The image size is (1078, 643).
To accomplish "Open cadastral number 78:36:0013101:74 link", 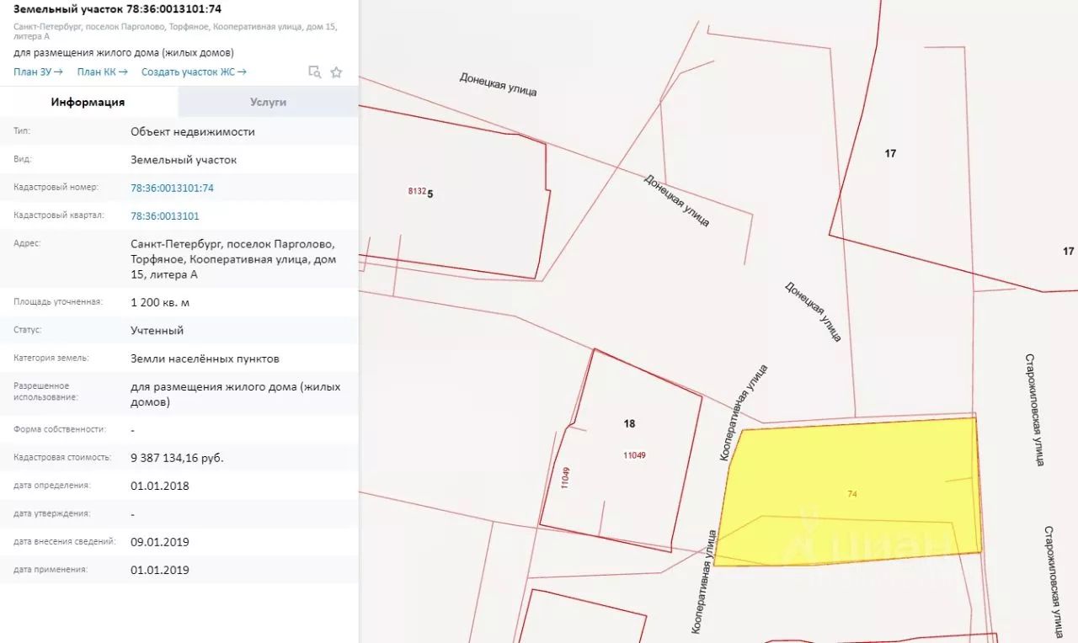I will point(172,188).
